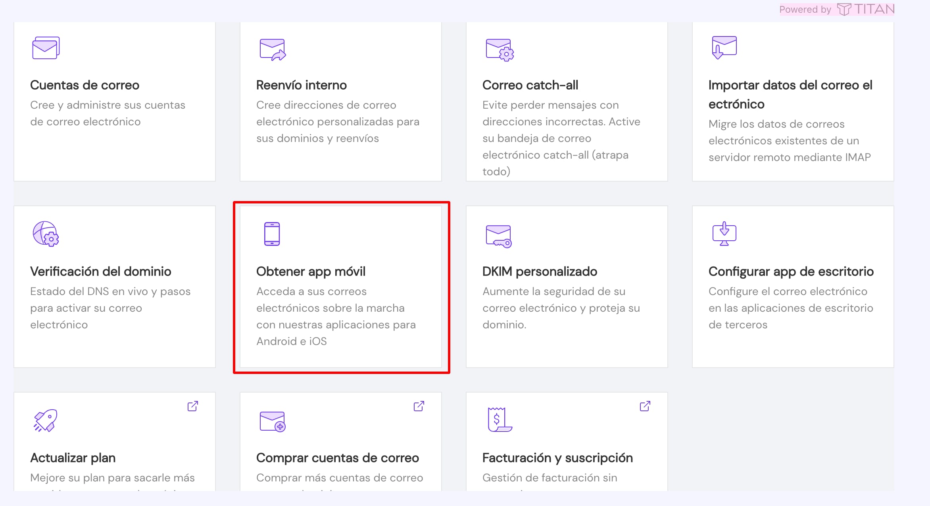The height and width of the screenshot is (506, 930).
Task: Open the Correo catch-all title
Action: coord(530,85)
